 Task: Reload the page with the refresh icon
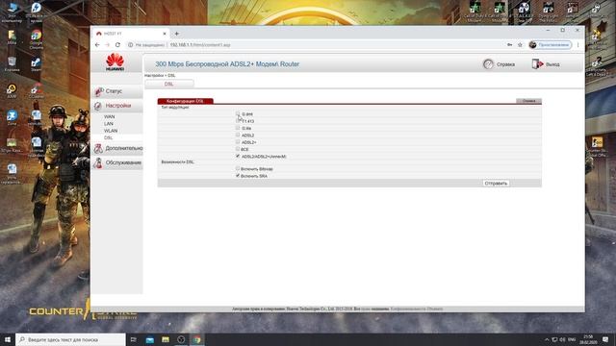117,45
